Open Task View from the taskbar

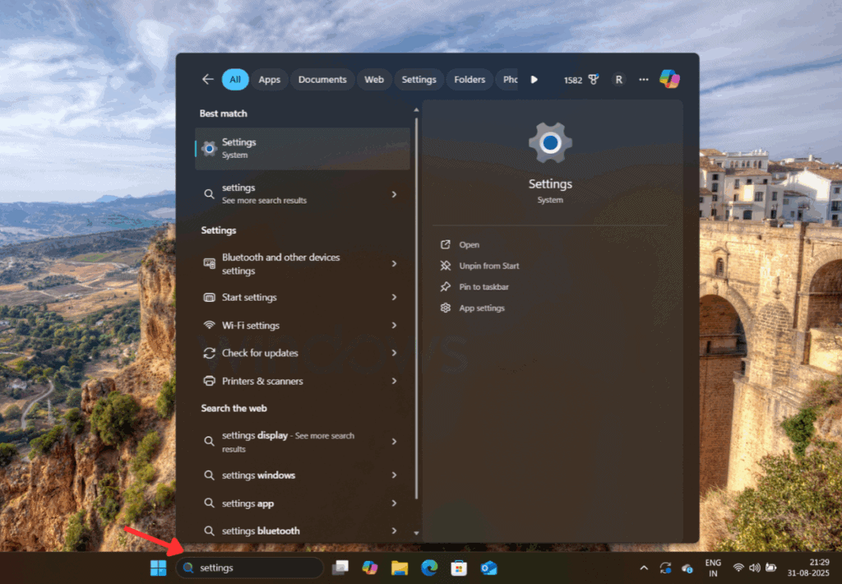tap(340, 568)
